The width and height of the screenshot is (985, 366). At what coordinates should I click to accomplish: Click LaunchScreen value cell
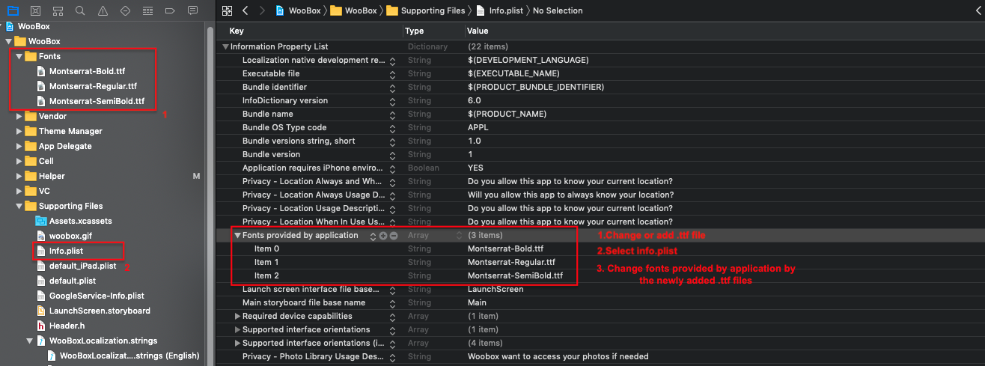(495, 289)
